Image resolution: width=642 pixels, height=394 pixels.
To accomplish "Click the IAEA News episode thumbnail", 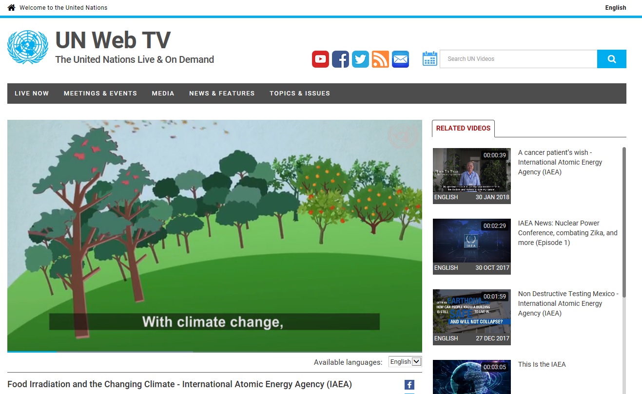I will click(472, 246).
